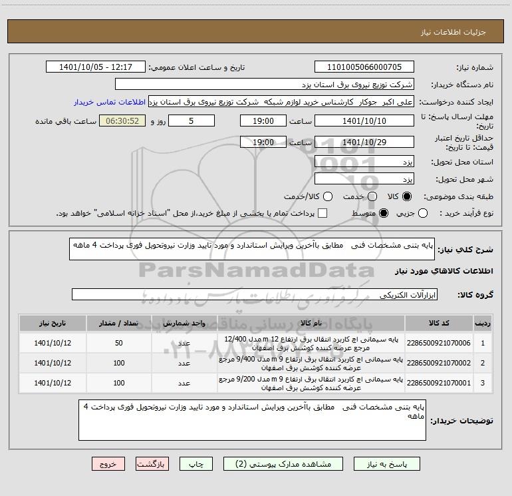Click the تاریخ نیاز column header
This screenshot has height=496, width=512.
(x=53, y=323)
